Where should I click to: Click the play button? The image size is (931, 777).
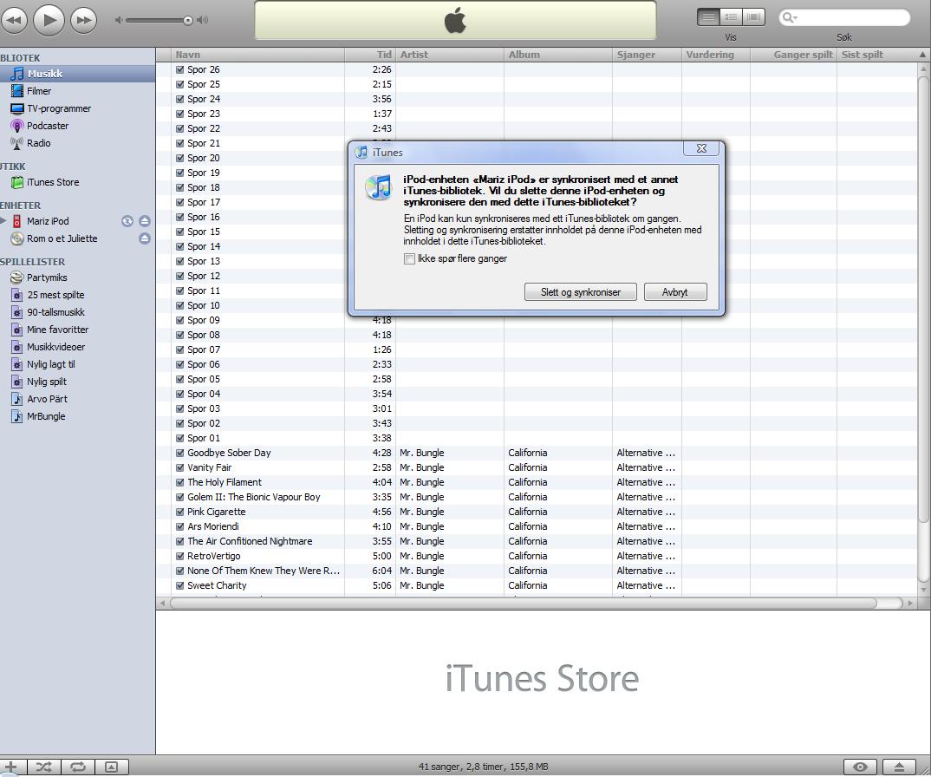[49, 20]
